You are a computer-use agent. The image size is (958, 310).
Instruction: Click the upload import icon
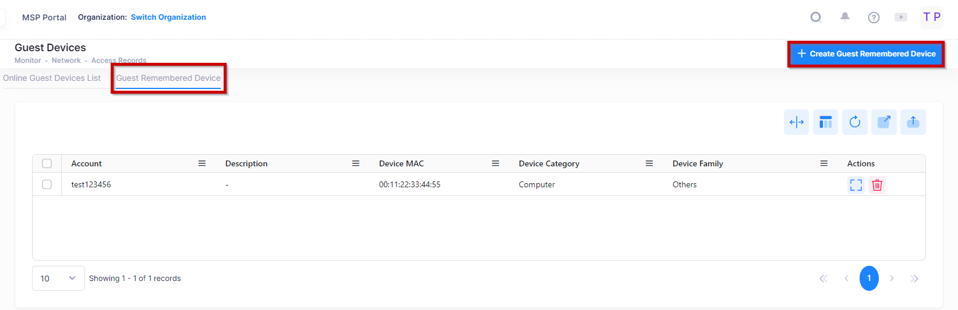[913, 122]
